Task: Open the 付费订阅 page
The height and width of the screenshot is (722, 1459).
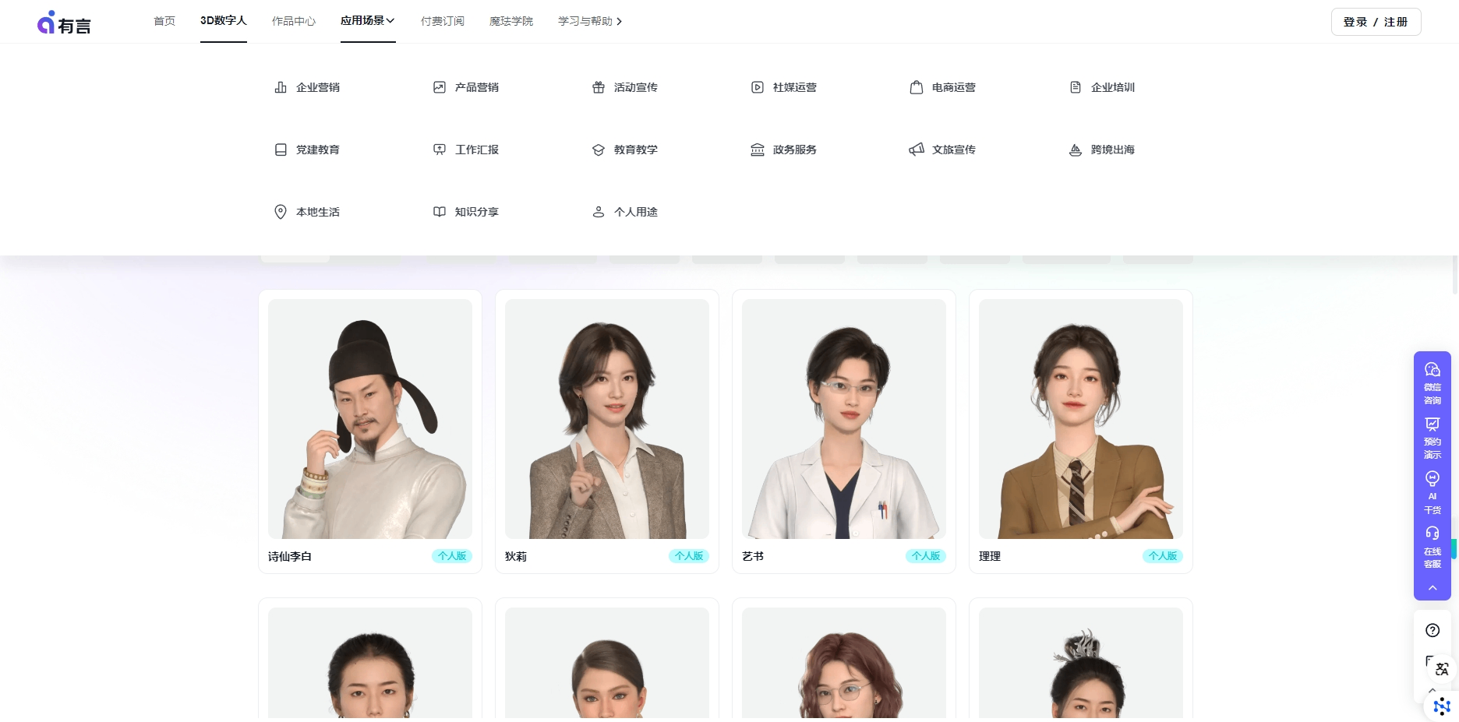Action: 443,21
